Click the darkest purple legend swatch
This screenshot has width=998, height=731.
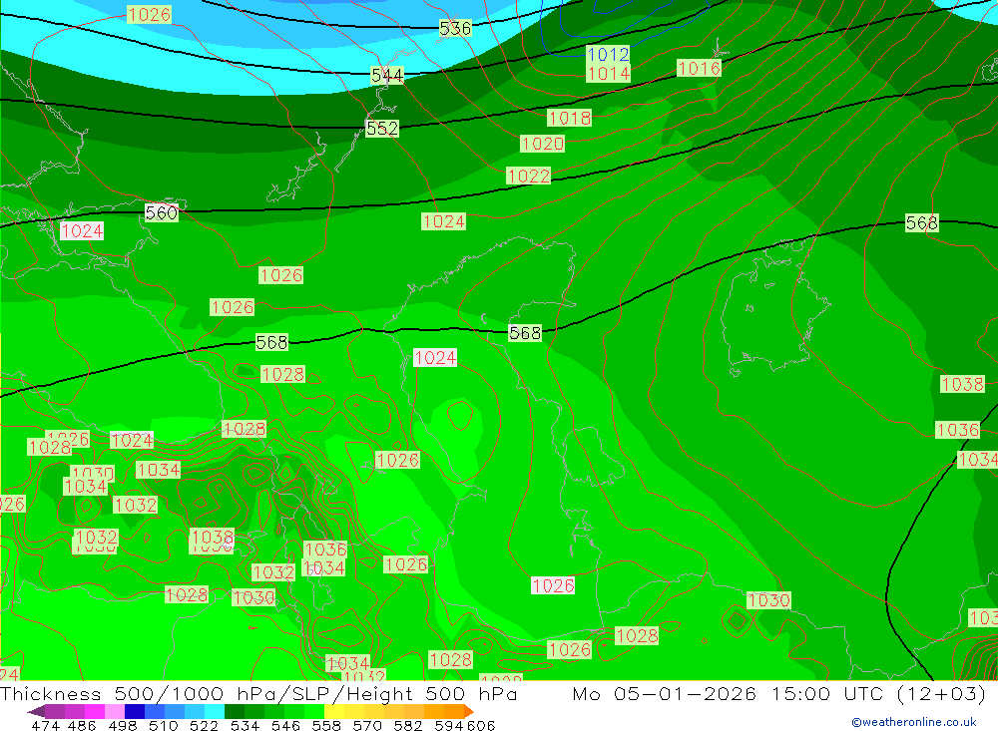click(x=37, y=711)
